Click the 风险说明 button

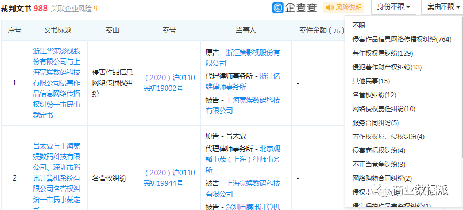pos(343,7)
